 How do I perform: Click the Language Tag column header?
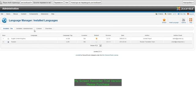tap(68, 35)
